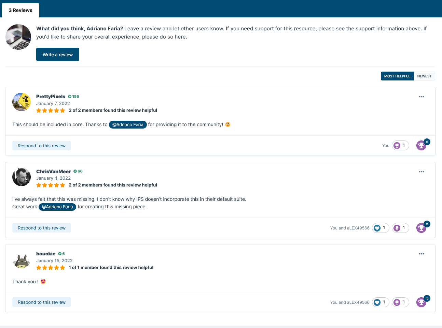Open ChrisVanMeer's profile avatar
Screen dimensions: 442x328
click(x=22, y=177)
